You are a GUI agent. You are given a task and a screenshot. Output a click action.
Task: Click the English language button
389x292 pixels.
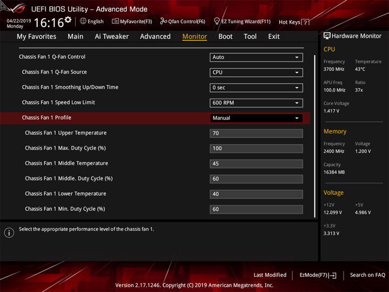tap(96, 22)
